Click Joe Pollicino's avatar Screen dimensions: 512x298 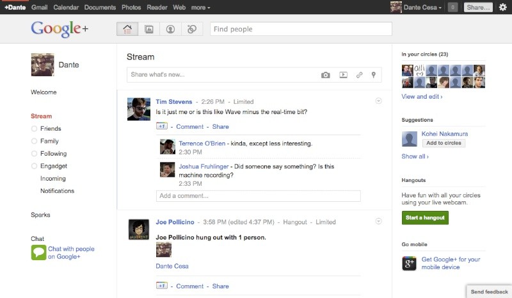click(x=139, y=229)
